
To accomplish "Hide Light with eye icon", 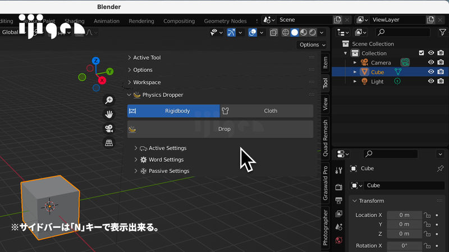I will 431,81.
